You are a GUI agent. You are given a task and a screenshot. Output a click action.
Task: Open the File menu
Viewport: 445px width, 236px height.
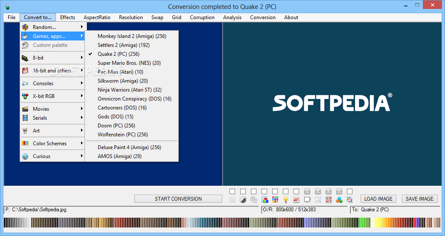coord(12,17)
